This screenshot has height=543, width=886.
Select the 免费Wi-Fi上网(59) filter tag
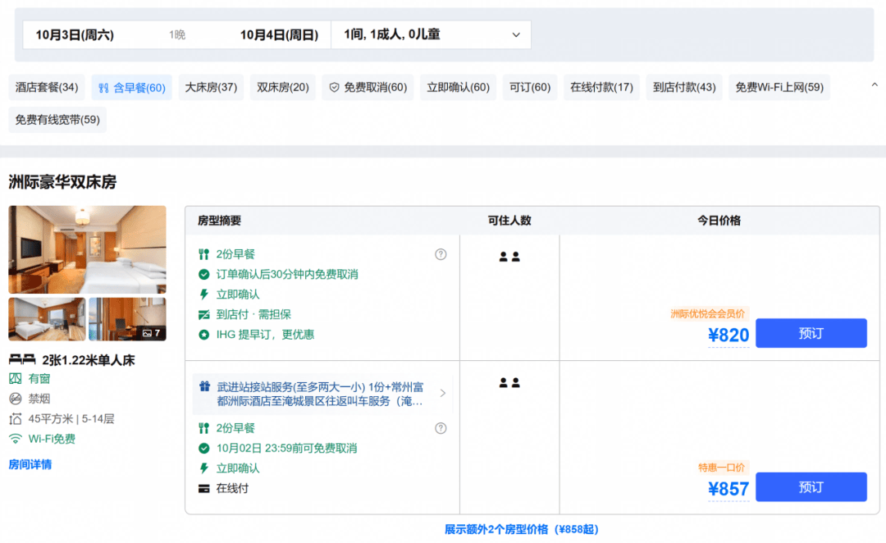click(779, 88)
